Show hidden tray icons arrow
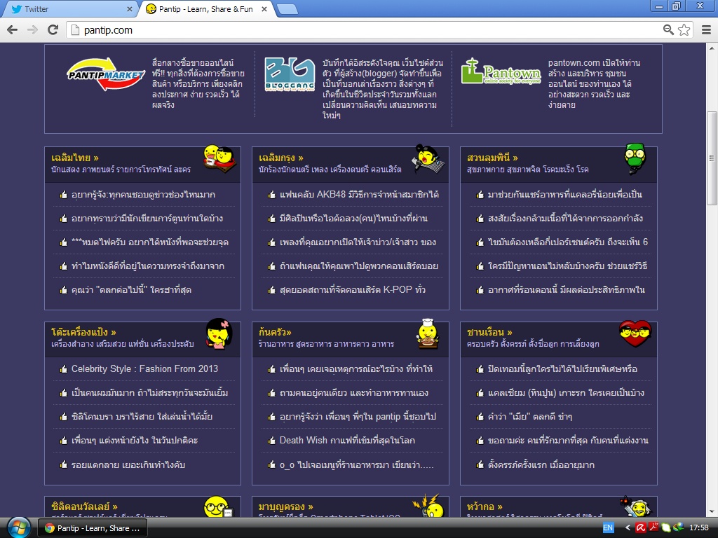The image size is (718, 538). tap(628, 528)
